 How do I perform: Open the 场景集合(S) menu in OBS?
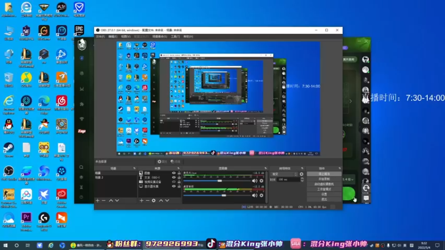click(x=160, y=37)
